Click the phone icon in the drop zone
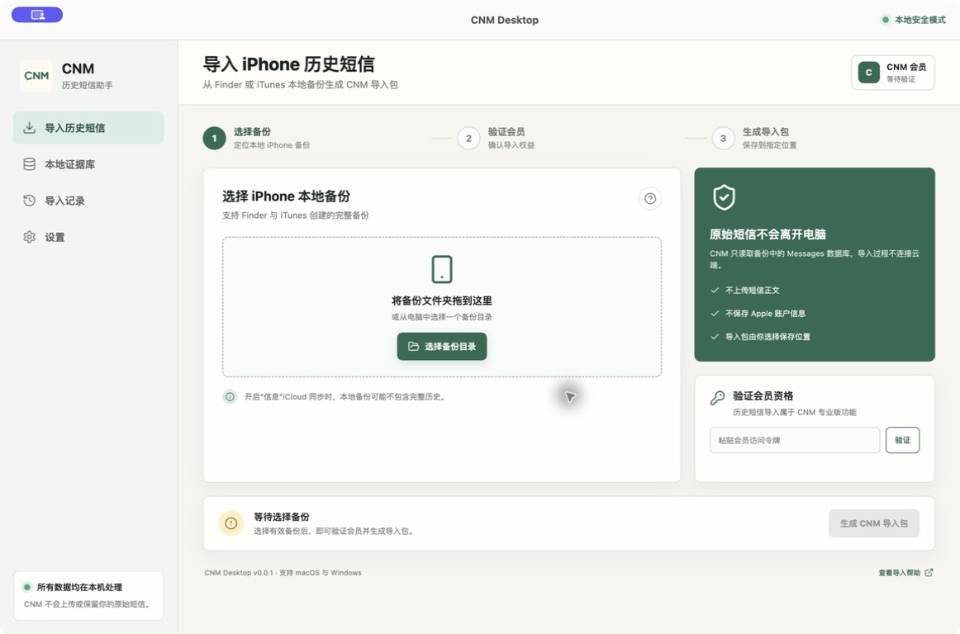 [442, 269]
